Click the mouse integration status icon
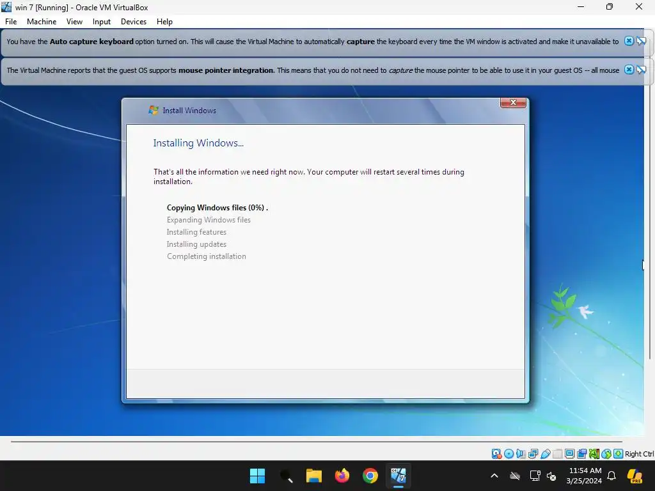The width and height of the screenshot is (655, 491). pos(606,453)
